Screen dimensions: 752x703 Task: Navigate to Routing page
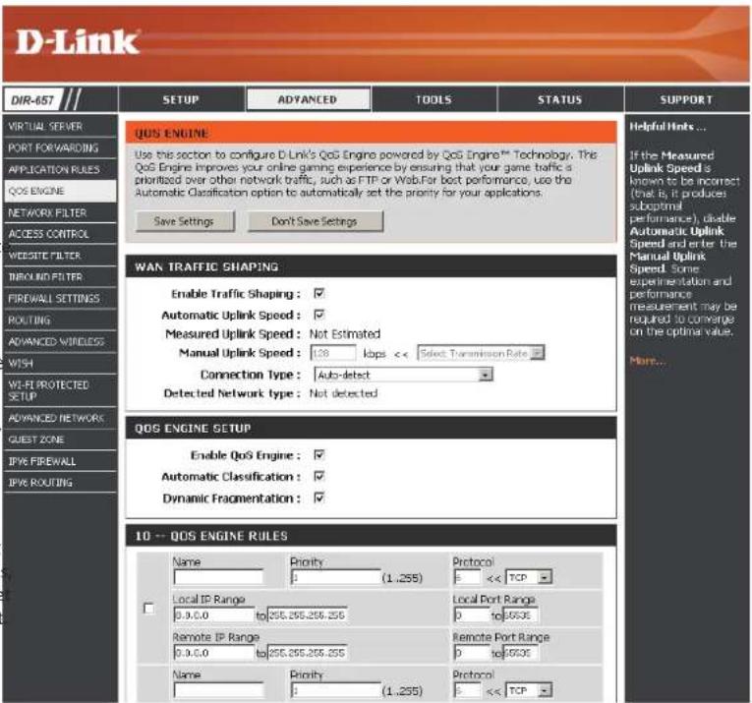[59, 320]
